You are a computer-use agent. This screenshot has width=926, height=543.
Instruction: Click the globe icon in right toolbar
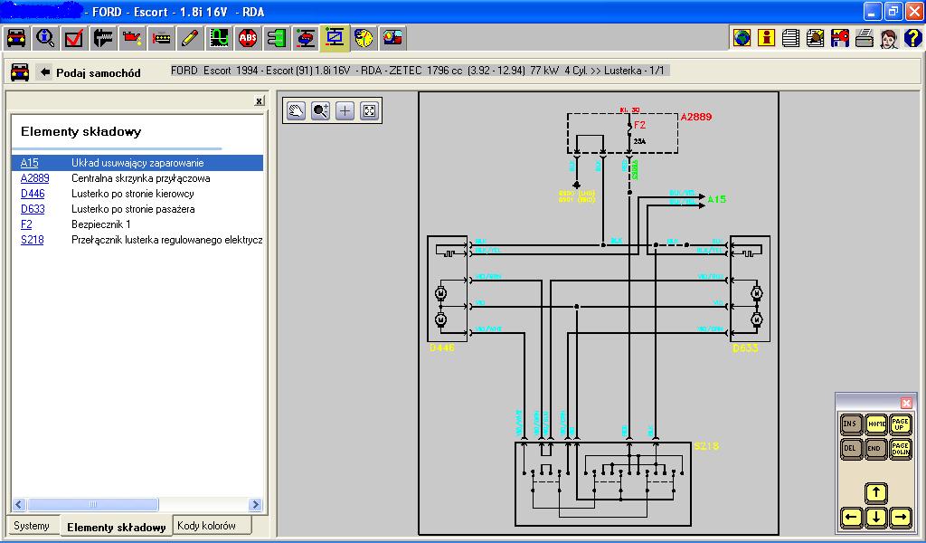(742, 38)
